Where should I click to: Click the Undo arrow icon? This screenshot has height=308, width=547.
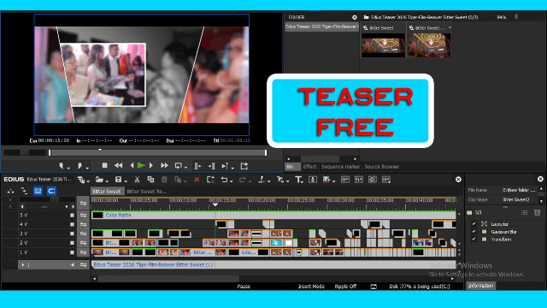tap(224, 180)
